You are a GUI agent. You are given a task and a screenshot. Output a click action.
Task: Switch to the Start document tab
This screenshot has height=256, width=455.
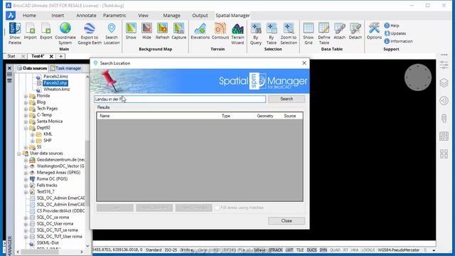pos(11,56)
